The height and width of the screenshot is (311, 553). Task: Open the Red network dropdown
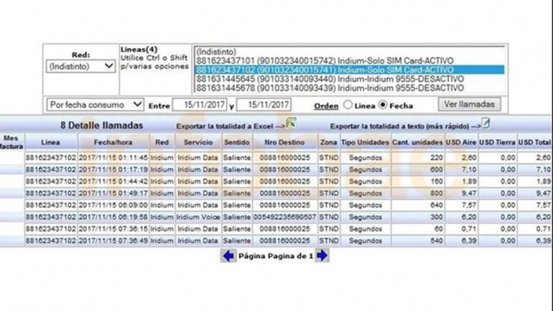point(80,66)
